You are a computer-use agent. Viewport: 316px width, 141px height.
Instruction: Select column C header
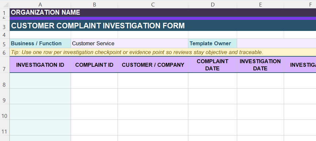[153, 4]
